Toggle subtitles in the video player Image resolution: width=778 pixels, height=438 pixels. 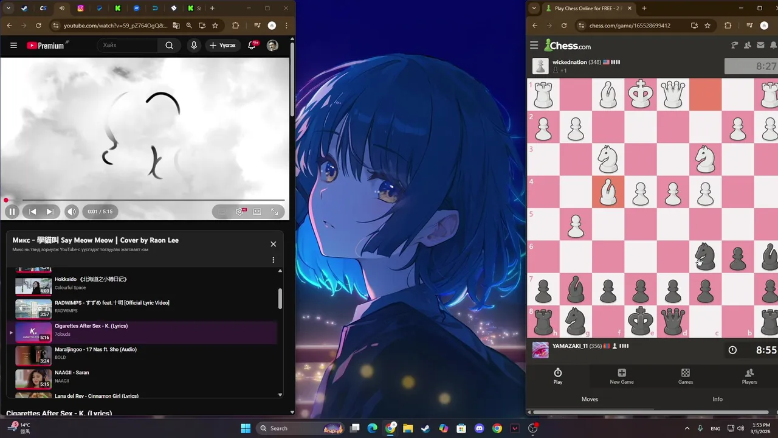point(222,212)
